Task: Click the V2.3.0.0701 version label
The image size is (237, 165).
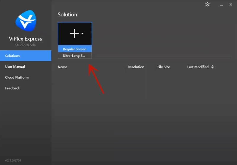Action: click(x=13, y=161)
